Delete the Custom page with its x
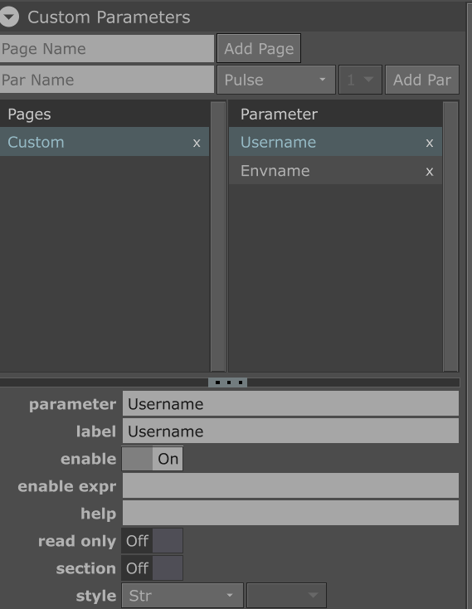Screen dimensions: 472x609 pyautogui.click(x=197, y=143)
